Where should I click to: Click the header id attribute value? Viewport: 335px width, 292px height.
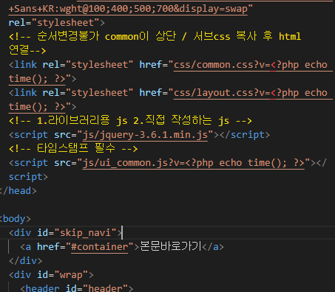pos(105,288)
